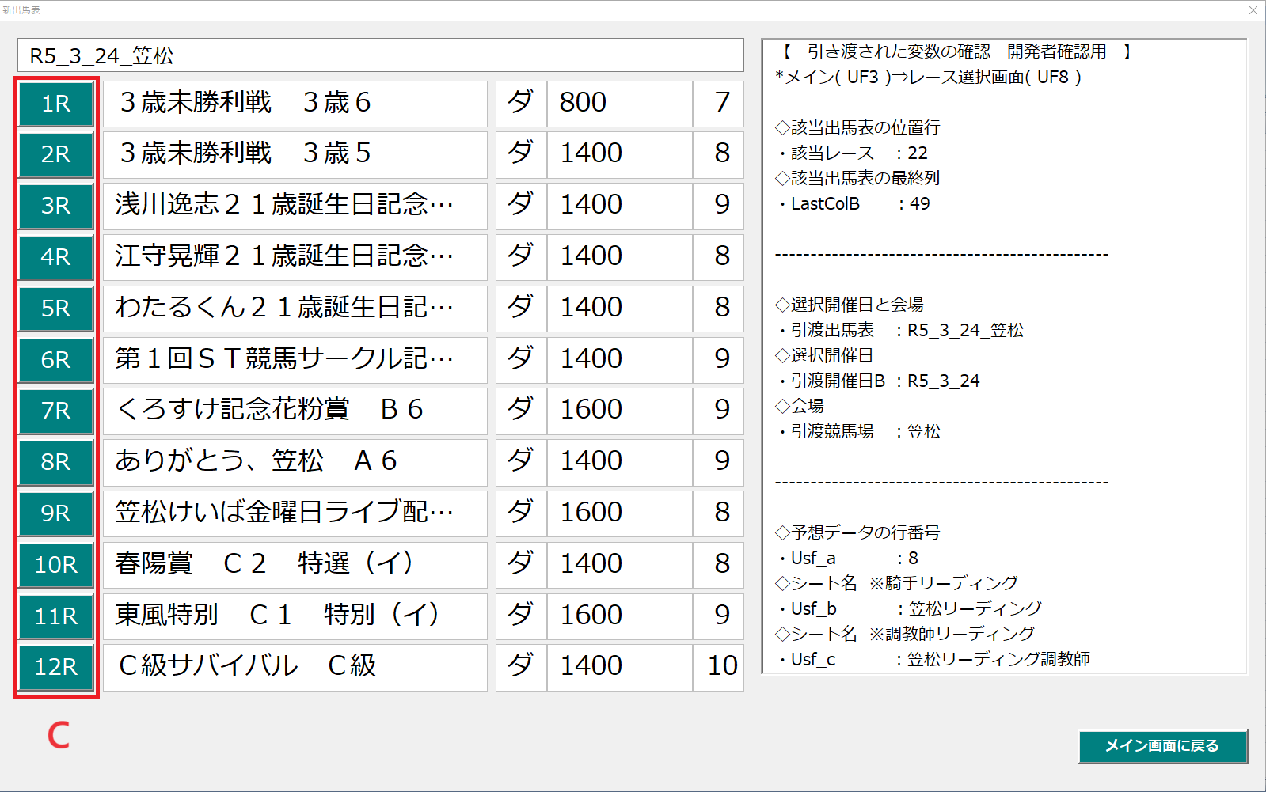This screenshot has width=1266, height=792.
Task: Choose the 11R race button
Action: 56,616
